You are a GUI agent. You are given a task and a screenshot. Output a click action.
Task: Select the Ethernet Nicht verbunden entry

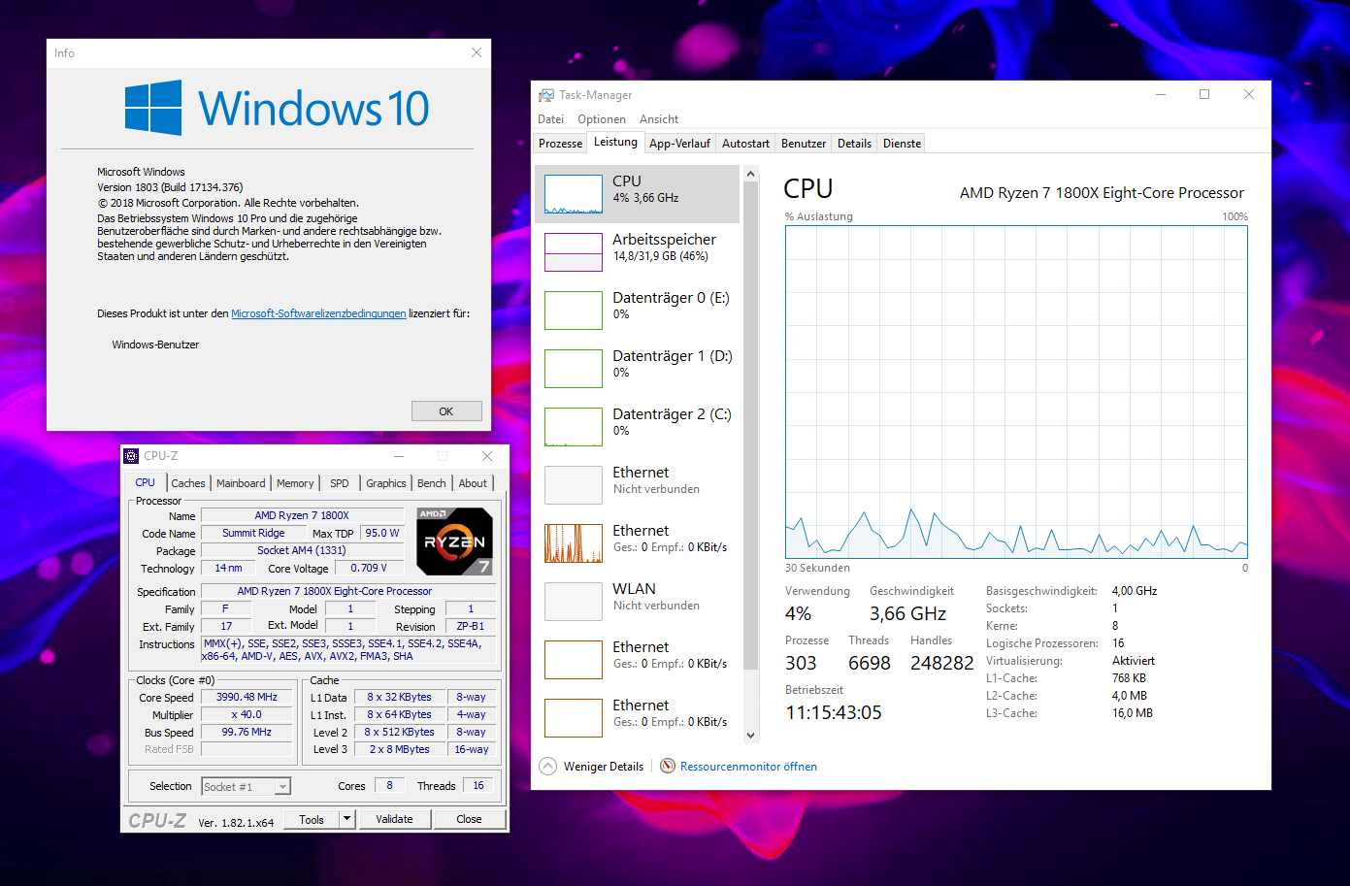pyautogui.click(x=637, y=485)
